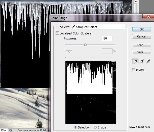Click OK to apply Color Range
The image size is (154, 132).
click(x=141, y=29)
